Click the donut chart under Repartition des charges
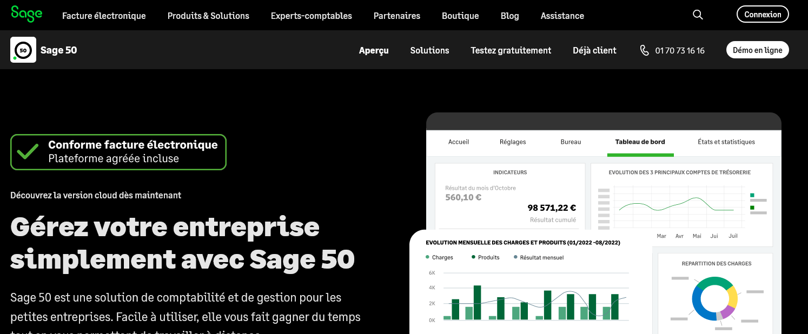The image size is (808, 334). coord(715,298)
